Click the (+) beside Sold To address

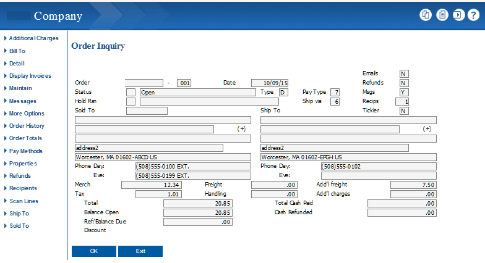(241, 129)
